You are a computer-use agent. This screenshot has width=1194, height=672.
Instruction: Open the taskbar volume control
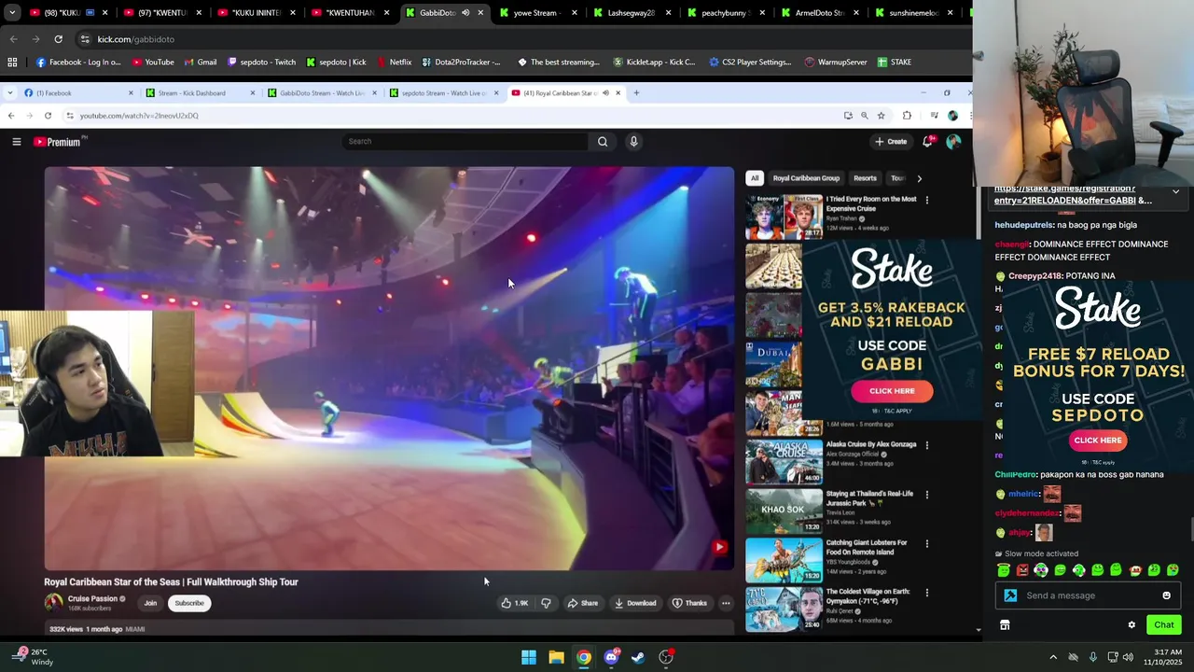point(1128,657)
